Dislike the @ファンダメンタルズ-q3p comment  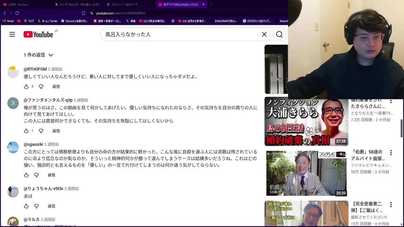pyautogui.click(x=41, y=131)
